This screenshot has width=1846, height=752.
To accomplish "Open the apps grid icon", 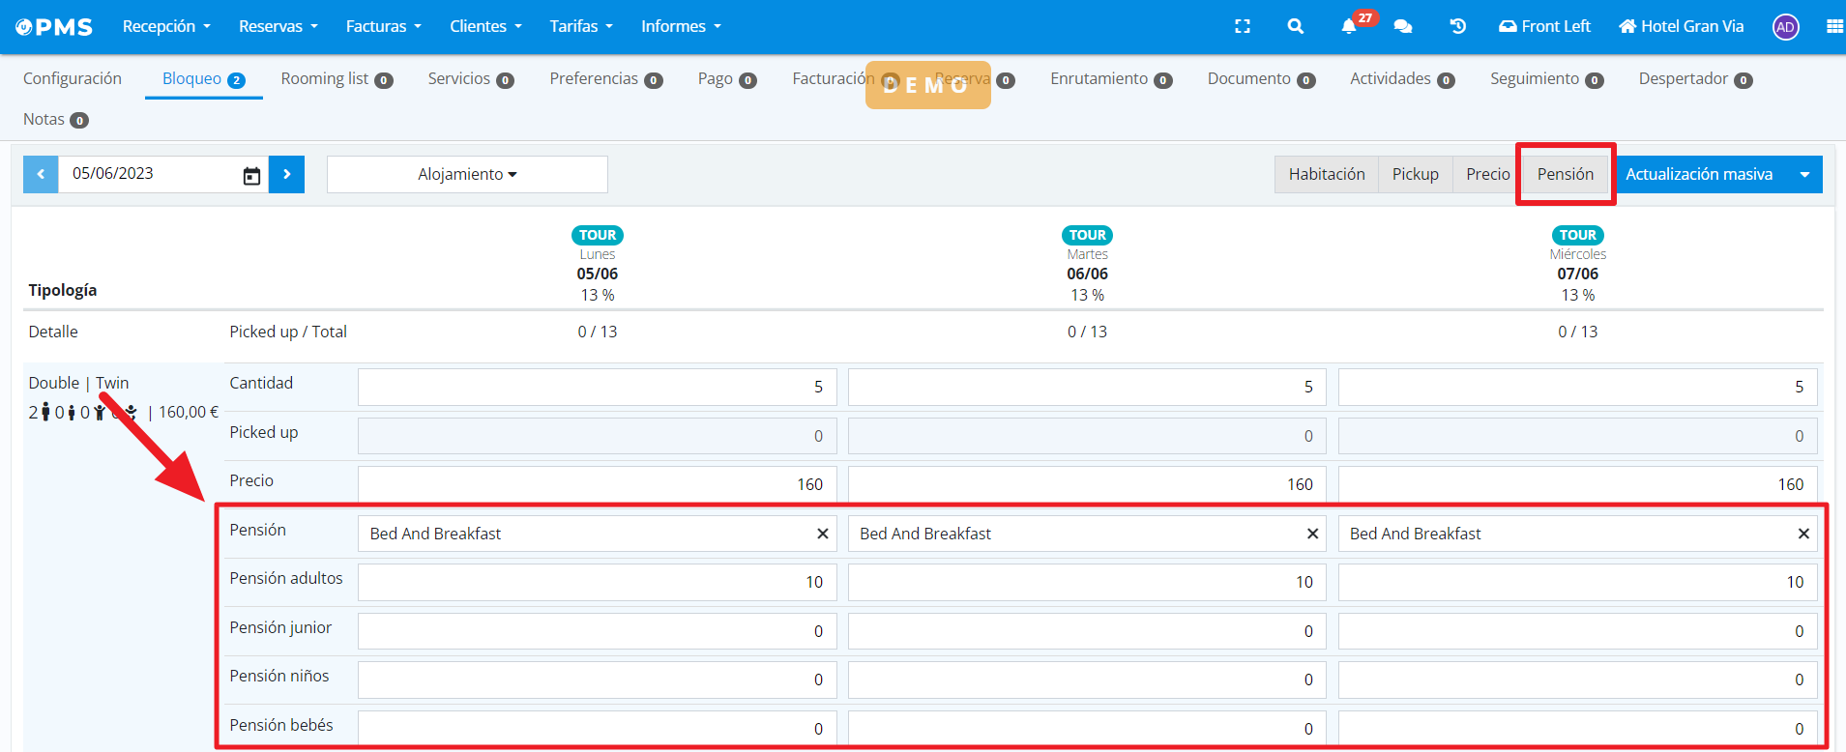I will point(1833,27).
